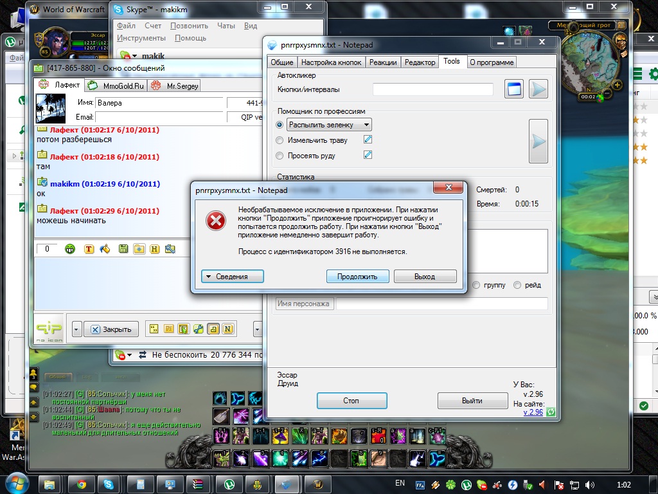
Task: Switch to the Общие tab
Action: click(282, 62)
